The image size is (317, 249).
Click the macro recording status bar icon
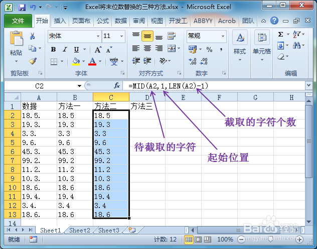pos(34,239)
